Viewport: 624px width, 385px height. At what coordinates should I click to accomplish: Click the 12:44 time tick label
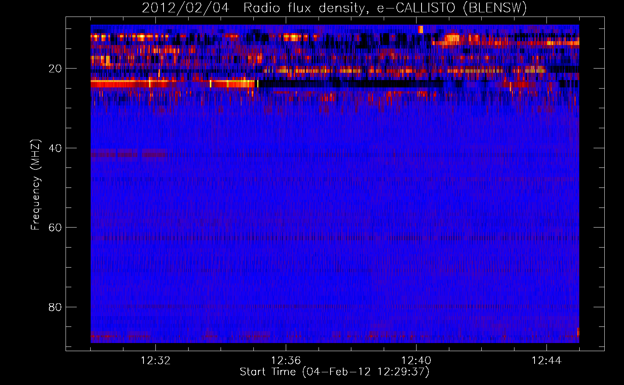coord(546,361)
